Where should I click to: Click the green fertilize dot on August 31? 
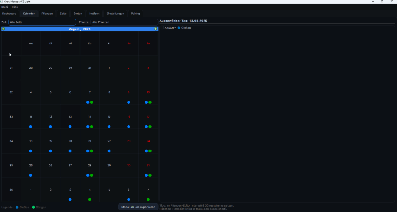(x=150, y=176)
